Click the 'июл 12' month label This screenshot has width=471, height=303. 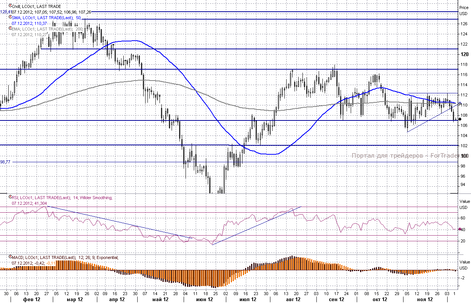(248, 300)
